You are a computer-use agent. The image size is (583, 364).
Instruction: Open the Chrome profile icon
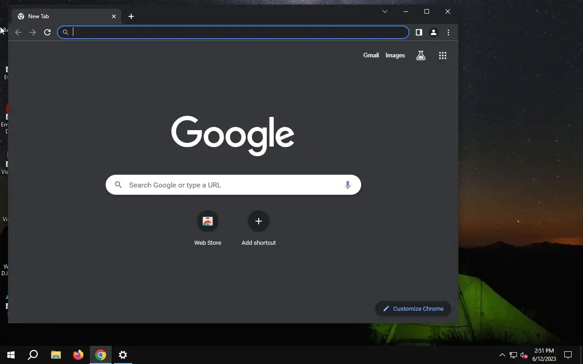[x=434, y=32]
